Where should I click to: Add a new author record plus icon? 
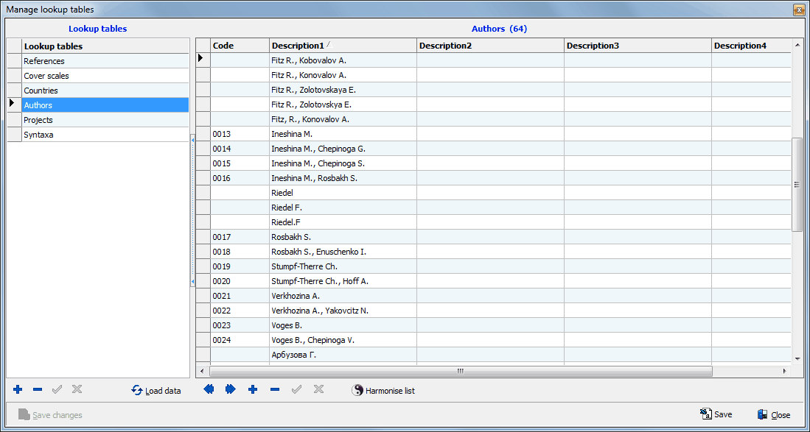pos(253,390)
